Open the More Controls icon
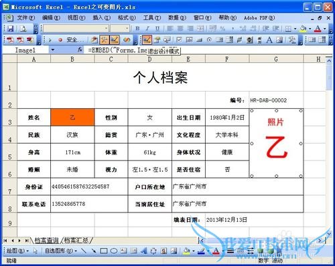Screen dimensions: 335x266 291,40
